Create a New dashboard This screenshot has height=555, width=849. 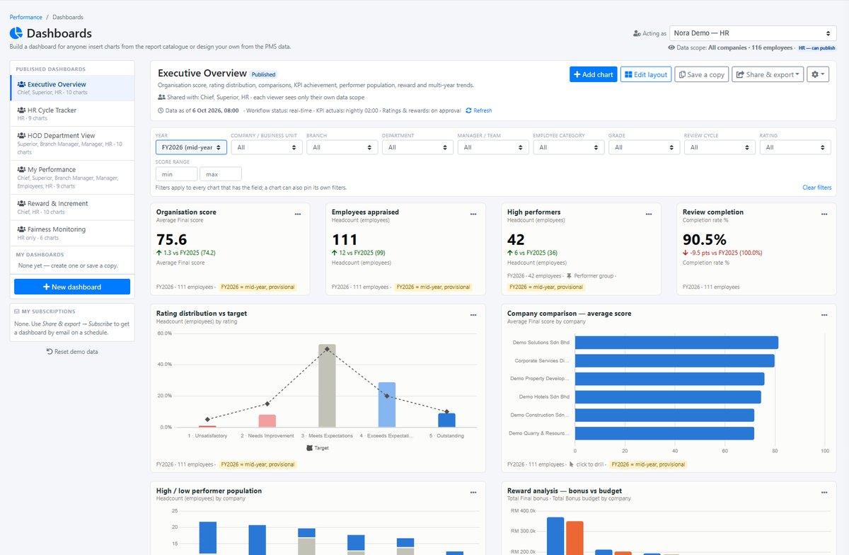pyautogui.click(x=72, y=287)
